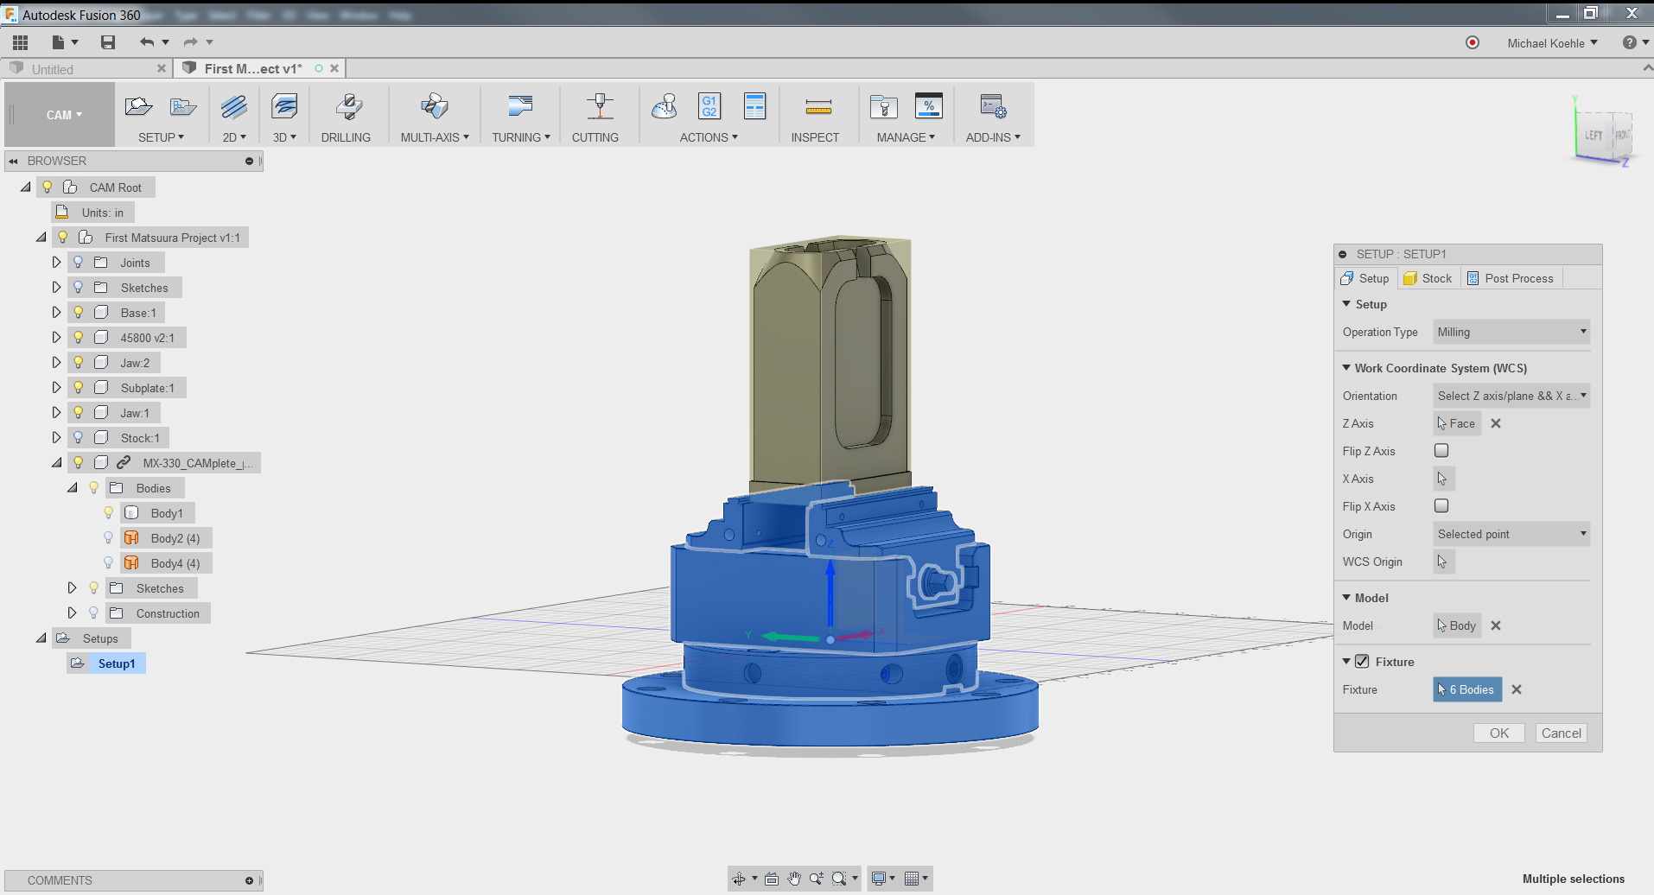1654x895 pixels.
Task: Click the New Setup icon
Action: point(139,107)
